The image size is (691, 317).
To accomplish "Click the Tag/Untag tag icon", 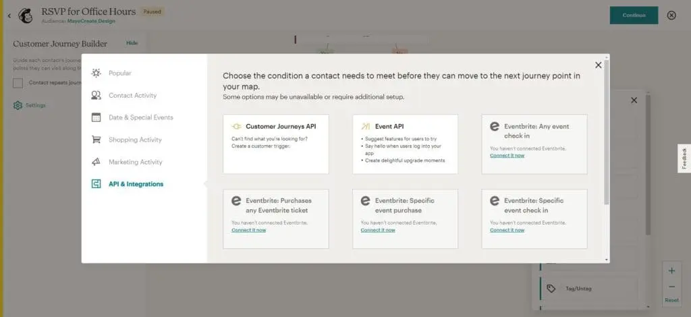I will pyautogui.click(x=551, y=289).
